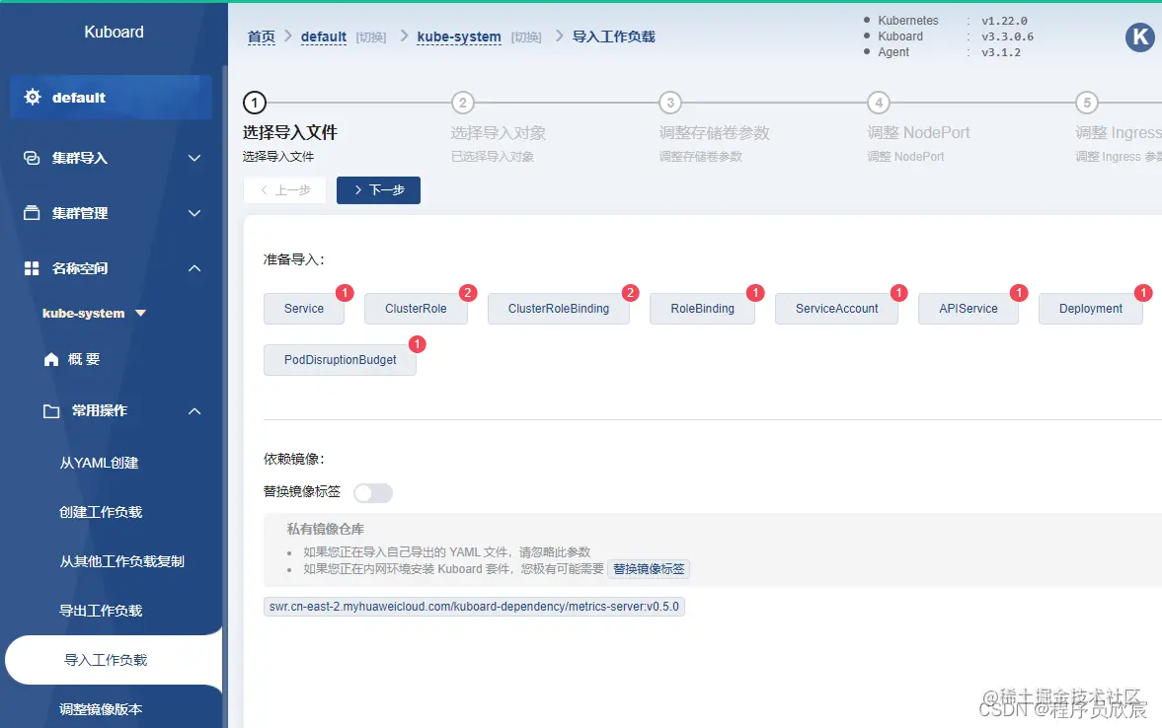This screenshot has height=728, width=1162.
Task: Click the Kuboard version v3.3.0.6 text
Action: pos(1007,36)
